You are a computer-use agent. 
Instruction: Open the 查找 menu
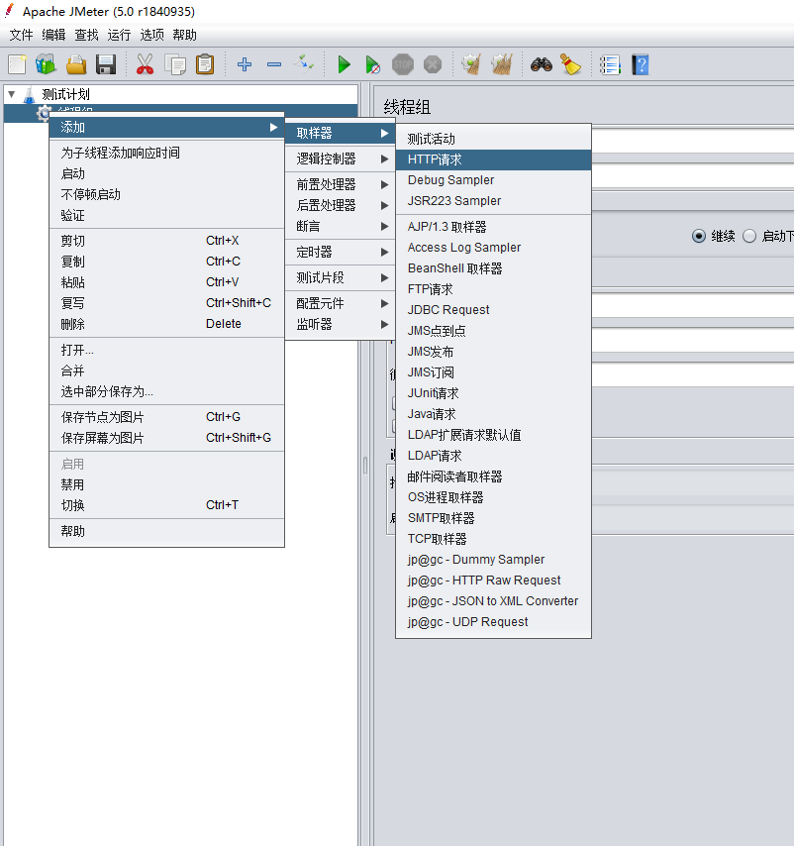(x=87, y=35)
